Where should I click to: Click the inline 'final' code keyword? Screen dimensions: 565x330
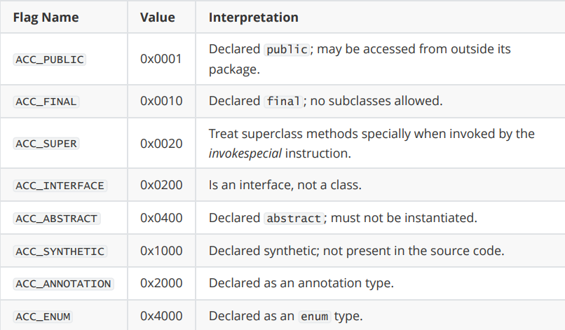[x=283, y=101]
